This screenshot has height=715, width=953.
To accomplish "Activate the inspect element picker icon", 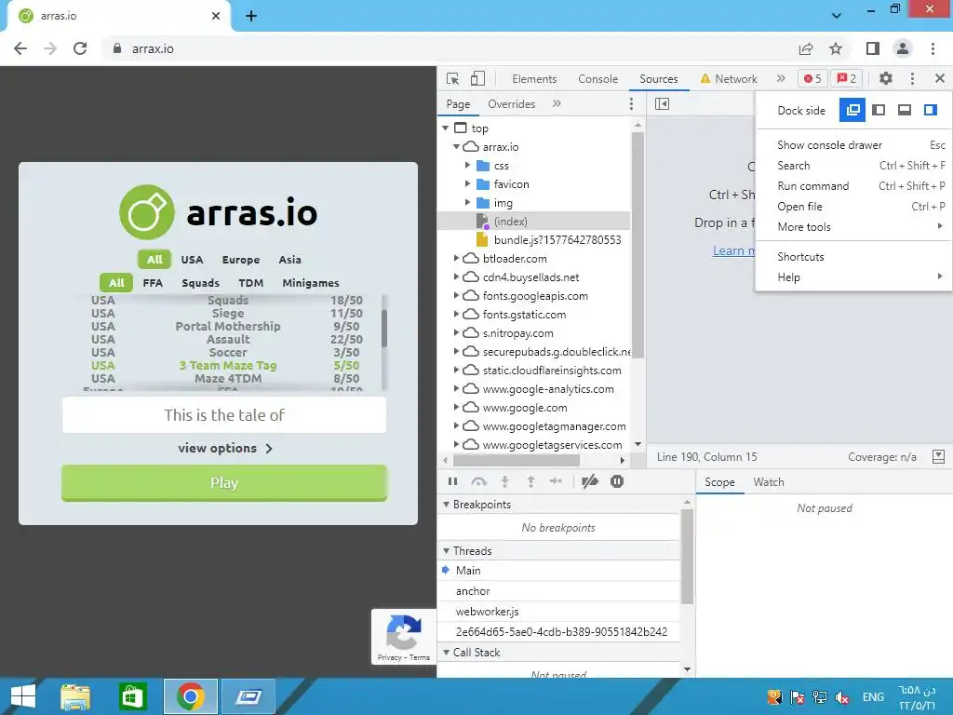I will [x=453, y=78].
